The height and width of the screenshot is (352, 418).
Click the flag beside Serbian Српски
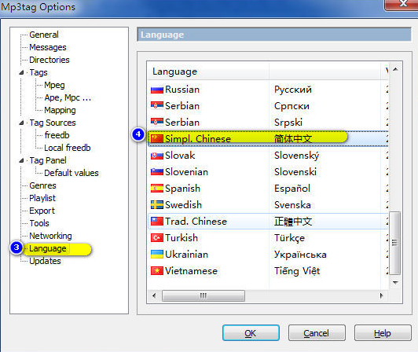(157, 106)
